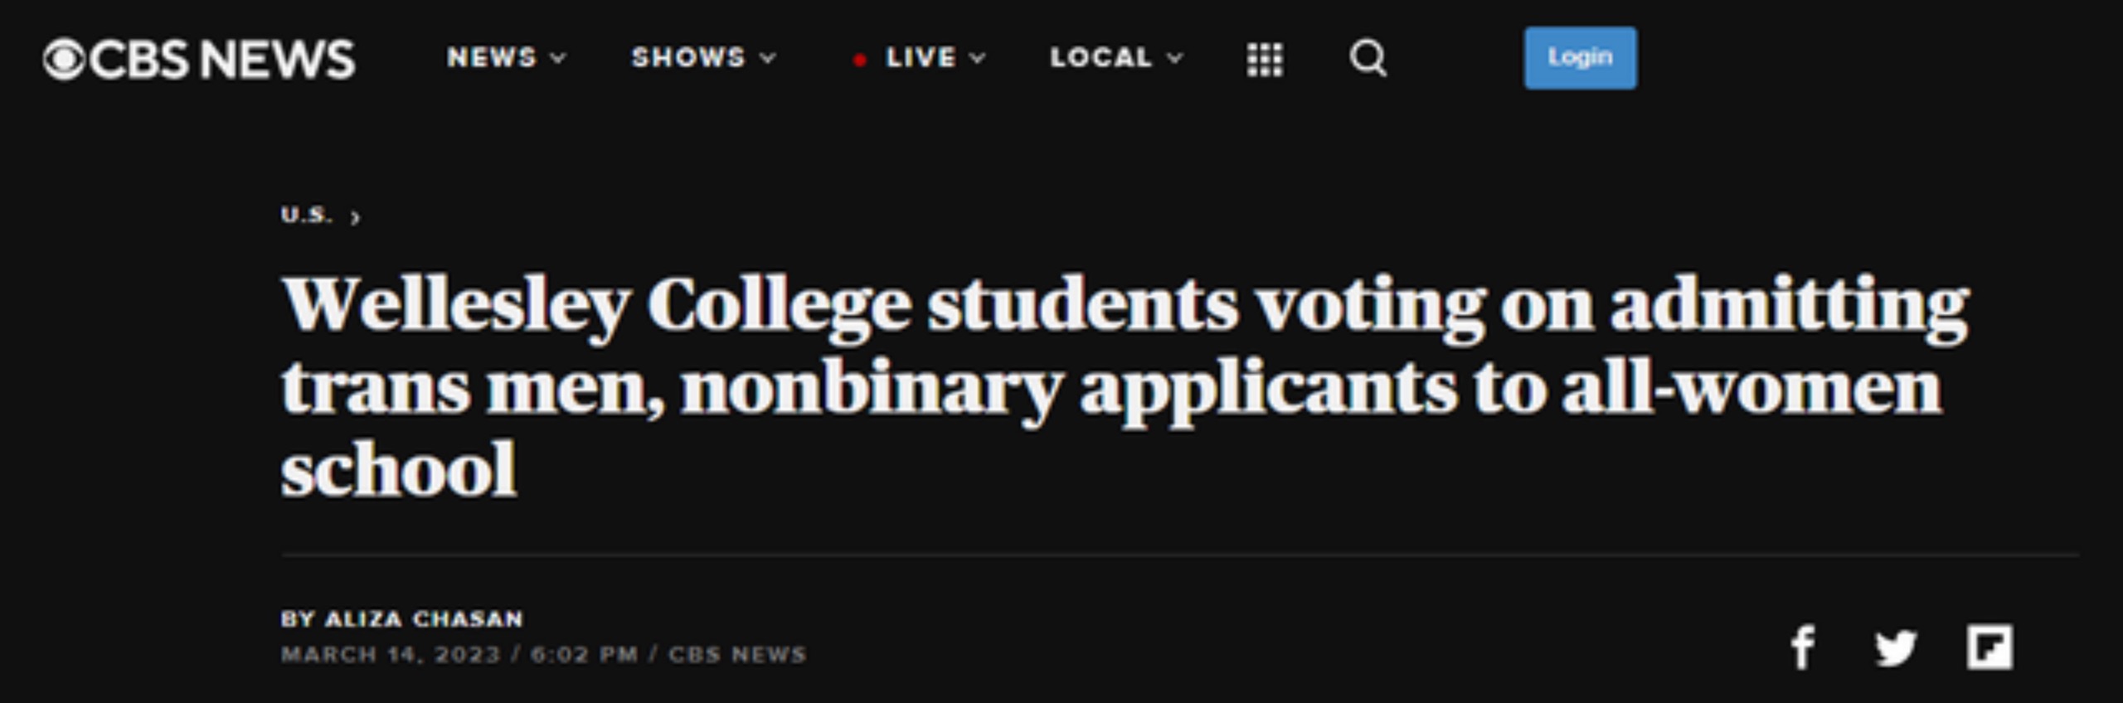Share article on Facebook

click(x=1803, y=647)
